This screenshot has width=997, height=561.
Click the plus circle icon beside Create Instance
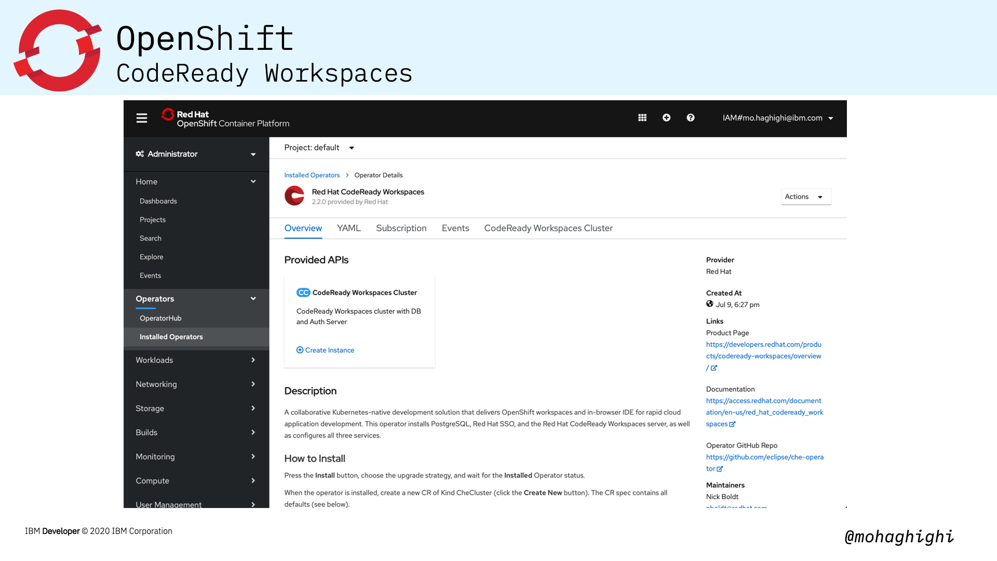[300, 350]
